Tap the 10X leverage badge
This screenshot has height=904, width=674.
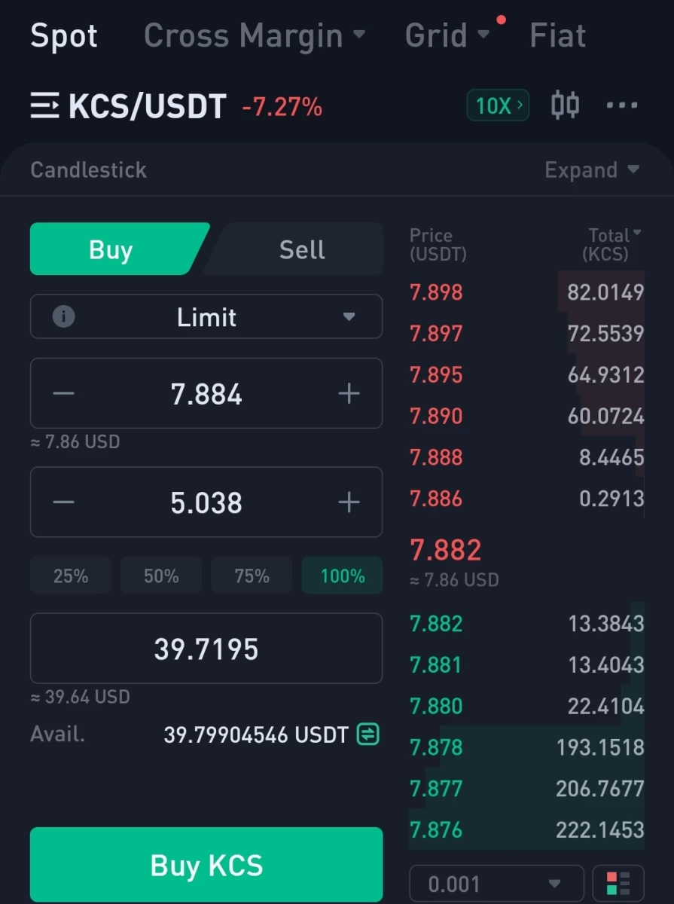click(x=498, y=105)
